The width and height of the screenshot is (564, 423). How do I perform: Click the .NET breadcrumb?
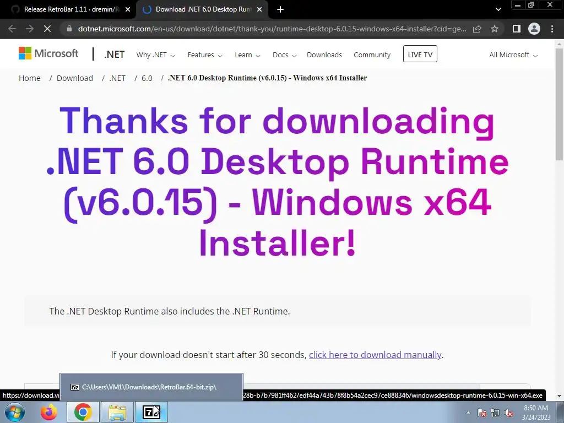(117, 78)
